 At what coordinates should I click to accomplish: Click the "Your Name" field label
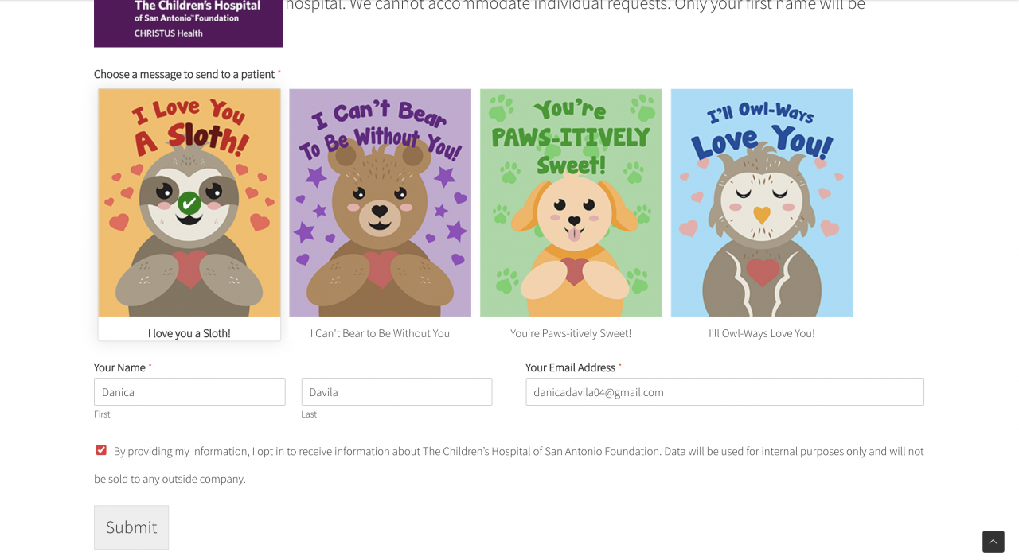[x=119, y=367]
